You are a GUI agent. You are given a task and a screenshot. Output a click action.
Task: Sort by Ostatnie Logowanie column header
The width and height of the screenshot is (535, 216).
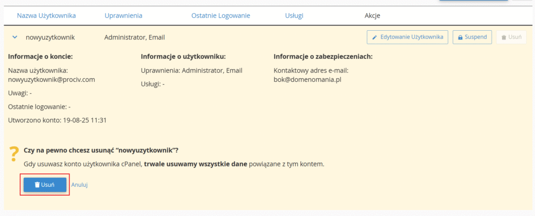point(220,16)
